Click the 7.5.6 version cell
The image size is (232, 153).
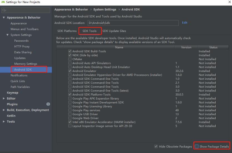[x=178, y=122]
